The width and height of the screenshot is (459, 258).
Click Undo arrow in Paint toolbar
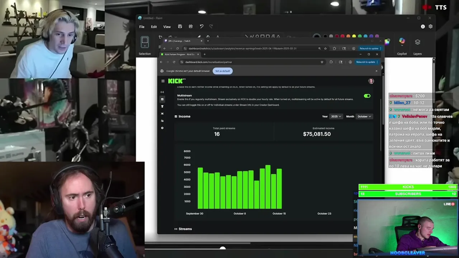click(x=202, y=27)
